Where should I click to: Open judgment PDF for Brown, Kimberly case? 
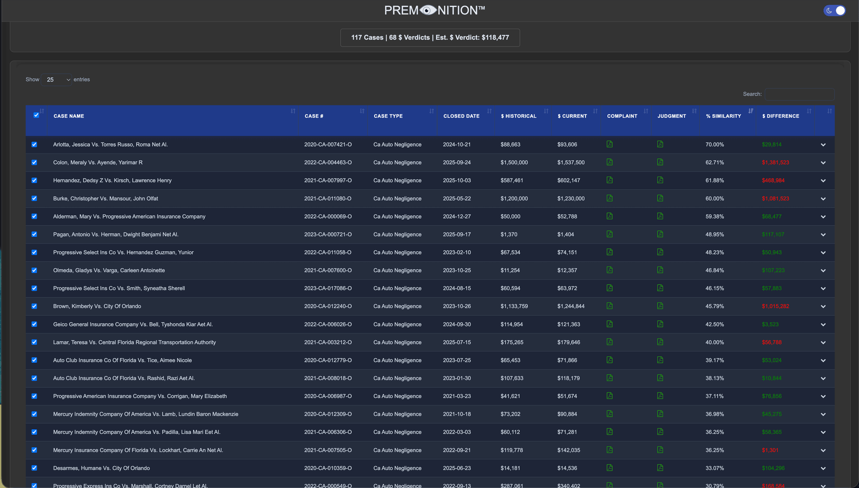pos(660,306)
